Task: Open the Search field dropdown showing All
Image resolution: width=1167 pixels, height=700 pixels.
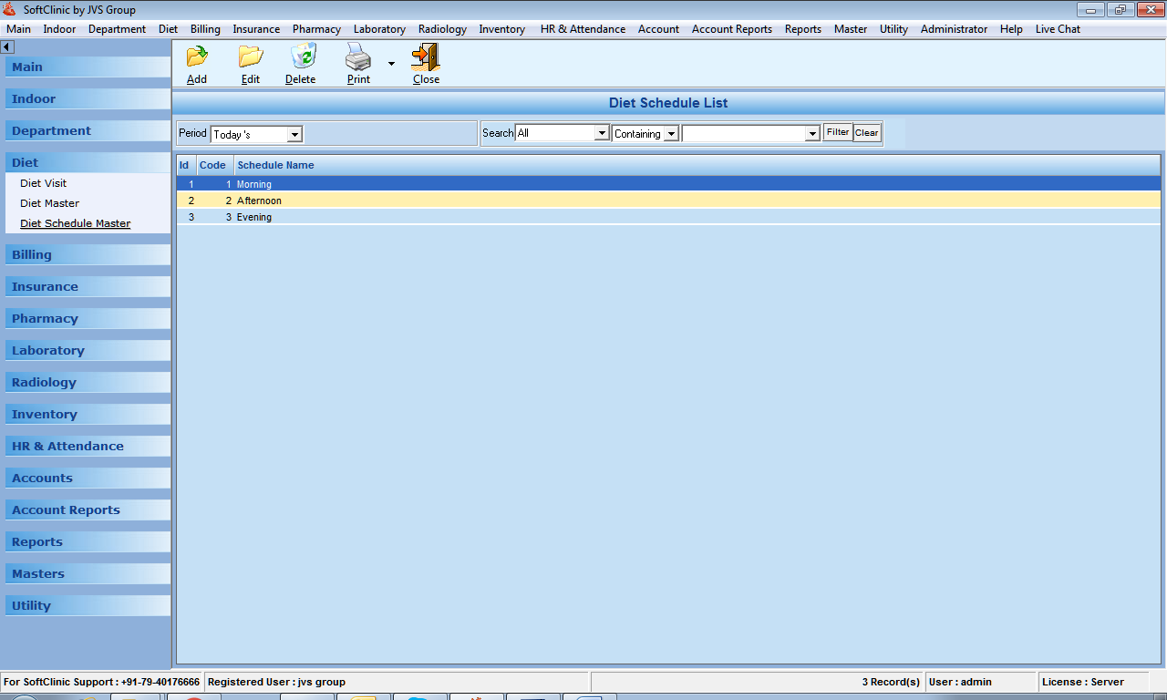Action: point(602,132)
